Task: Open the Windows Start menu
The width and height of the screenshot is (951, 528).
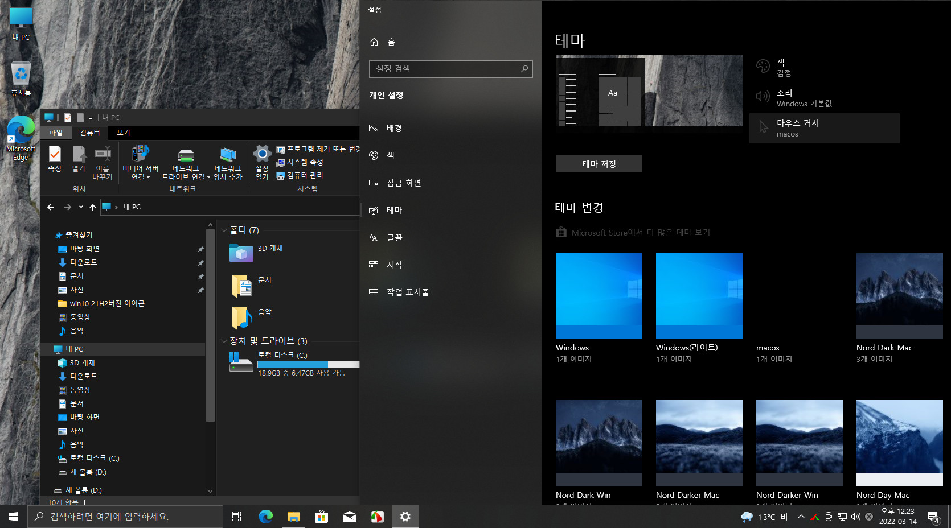Action: coord(14,517)
